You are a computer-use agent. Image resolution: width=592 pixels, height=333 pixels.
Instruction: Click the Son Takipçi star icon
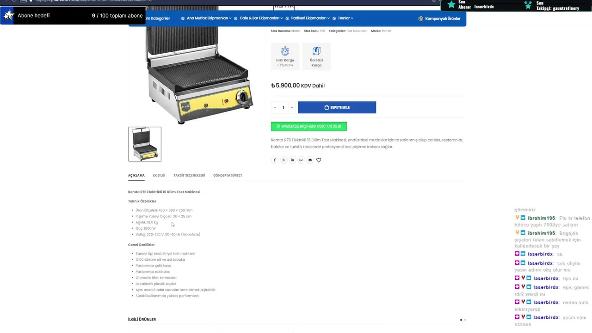528,5
